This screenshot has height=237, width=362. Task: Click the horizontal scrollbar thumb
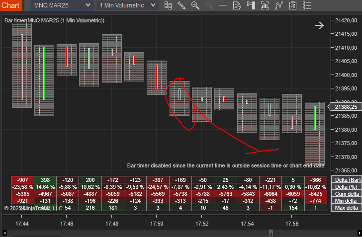click(271, 233)
